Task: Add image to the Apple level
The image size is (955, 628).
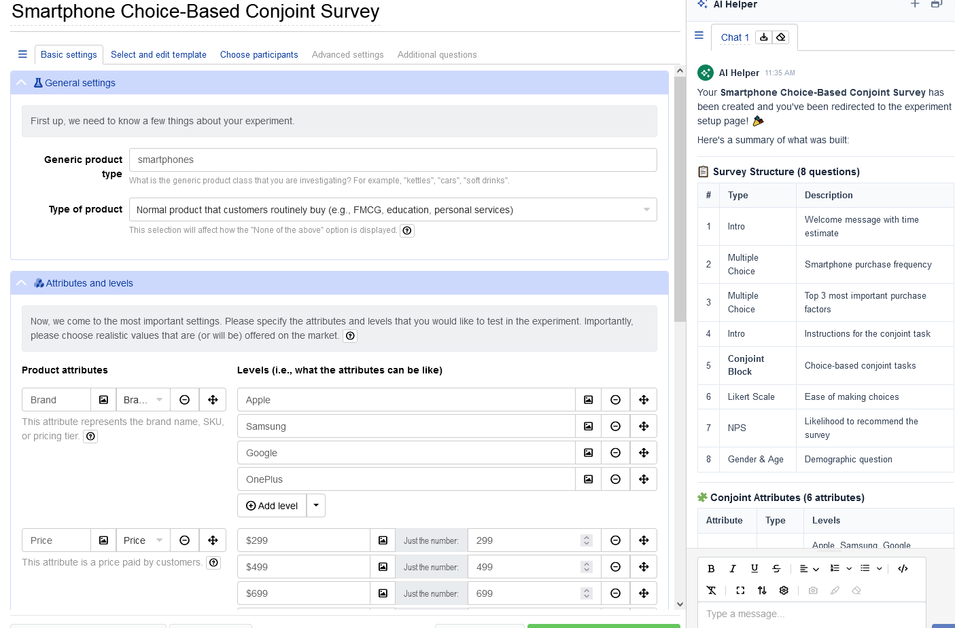Action: [x=589, y=400]
